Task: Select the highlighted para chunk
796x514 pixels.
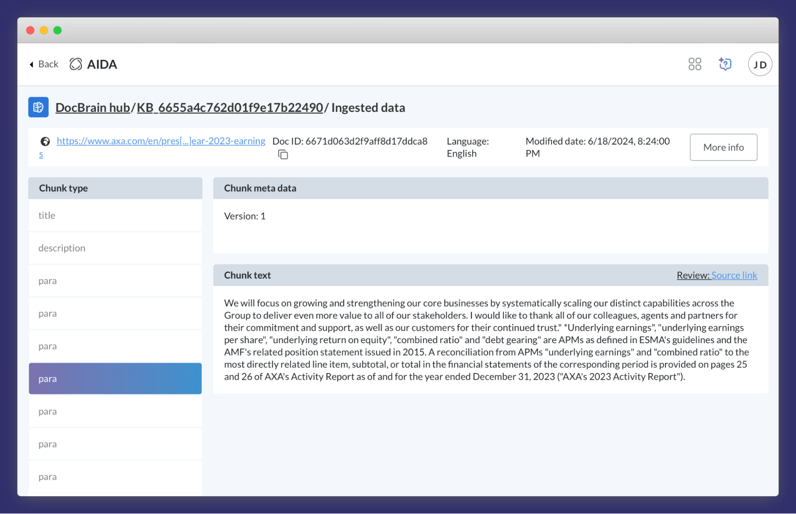Action: [115, 379]
